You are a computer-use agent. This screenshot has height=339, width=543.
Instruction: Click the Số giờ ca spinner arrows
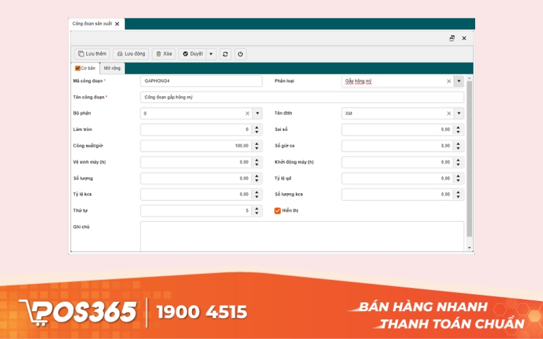tap(458, 146)
